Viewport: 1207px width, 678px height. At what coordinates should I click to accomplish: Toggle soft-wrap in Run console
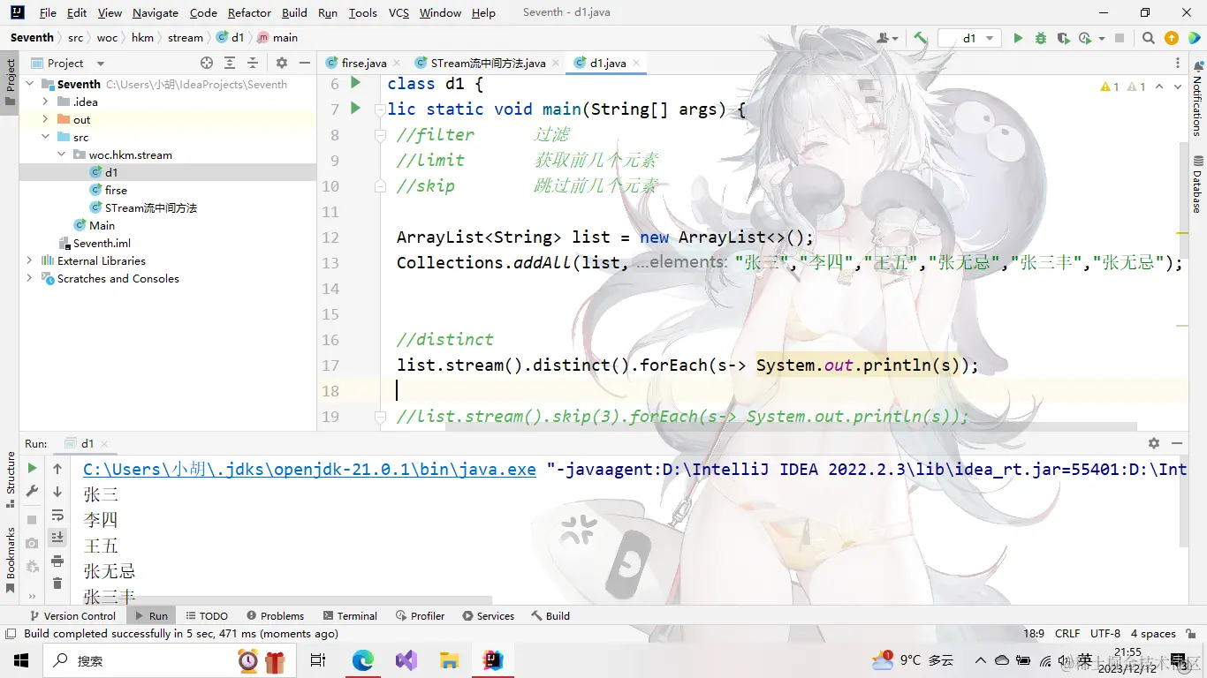57,515
